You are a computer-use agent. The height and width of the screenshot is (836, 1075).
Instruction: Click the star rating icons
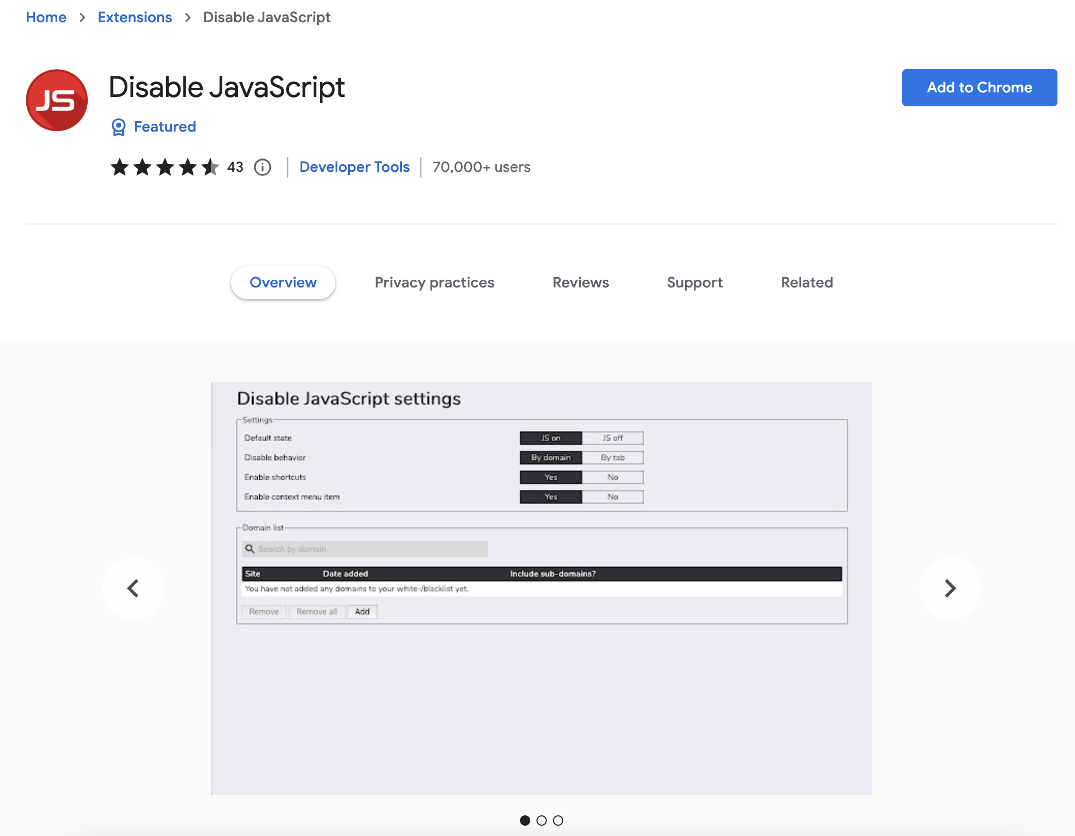coord(165,167)
